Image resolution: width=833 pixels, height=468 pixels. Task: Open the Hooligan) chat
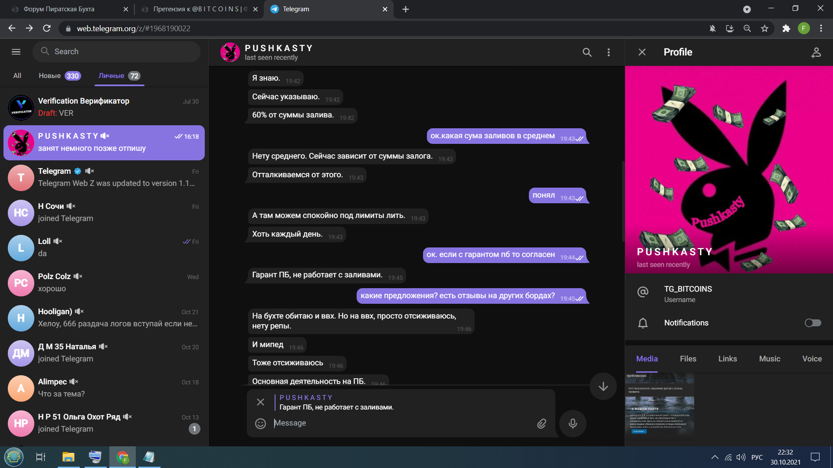click(104, 318)
